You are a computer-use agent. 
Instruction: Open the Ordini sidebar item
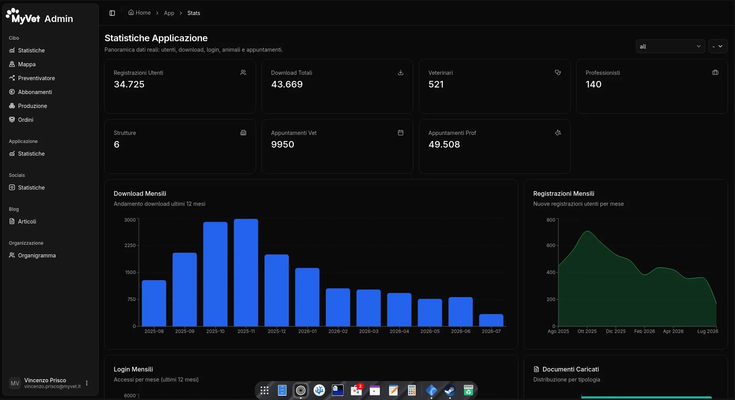(x=50, y=120)
